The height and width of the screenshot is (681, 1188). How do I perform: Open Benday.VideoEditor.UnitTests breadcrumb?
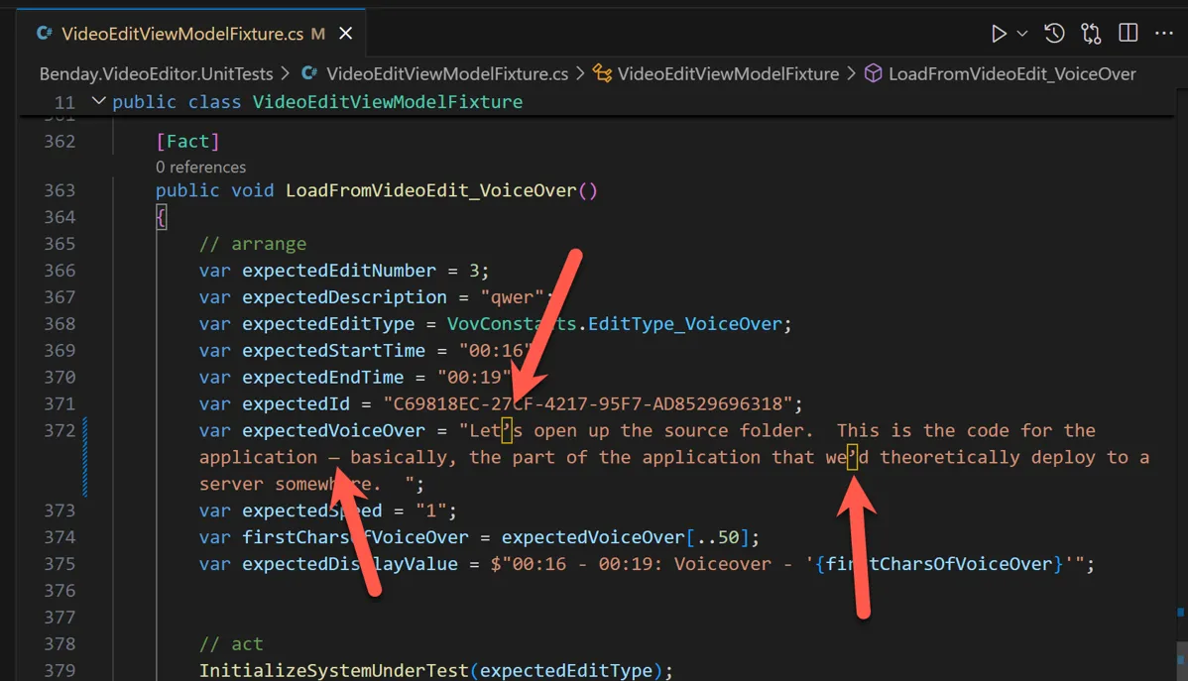(x=156, y=73)
